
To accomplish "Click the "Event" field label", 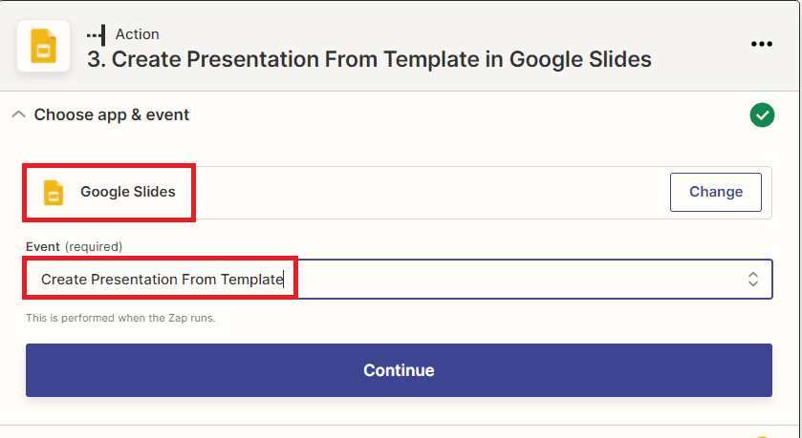I will point(43,246).
